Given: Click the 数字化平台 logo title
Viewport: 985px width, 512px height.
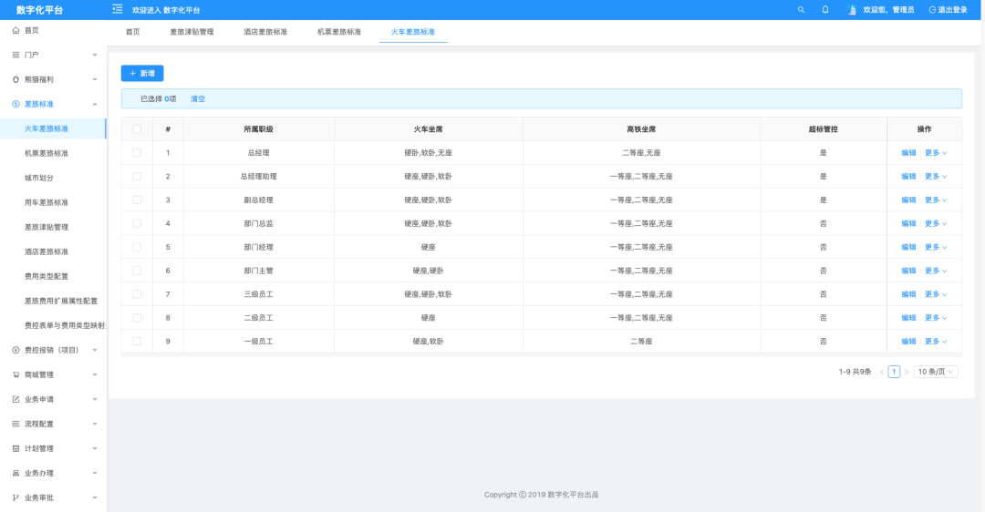Looking at the screenshot, I should tap(39, 10).
